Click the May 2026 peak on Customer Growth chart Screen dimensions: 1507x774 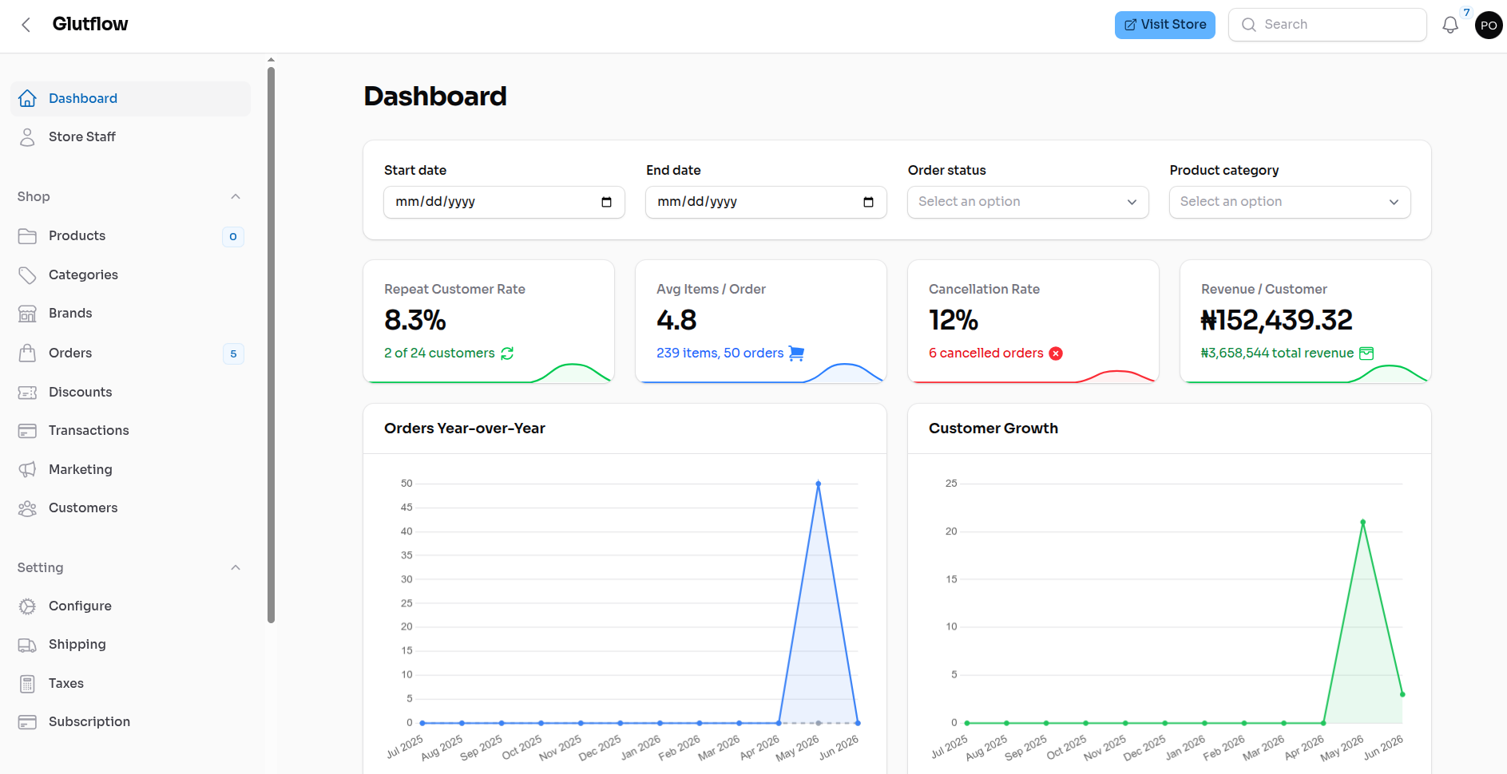pyautogui.click(x=1362, y=523)
